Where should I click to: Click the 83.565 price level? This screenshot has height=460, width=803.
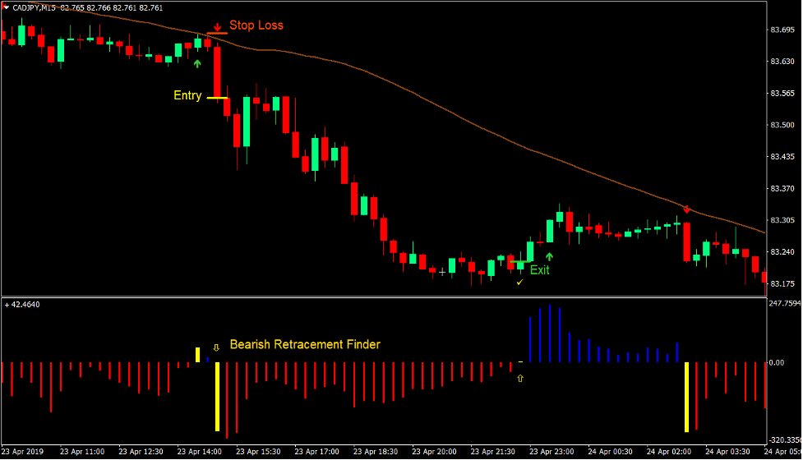(x=782, y=93)
